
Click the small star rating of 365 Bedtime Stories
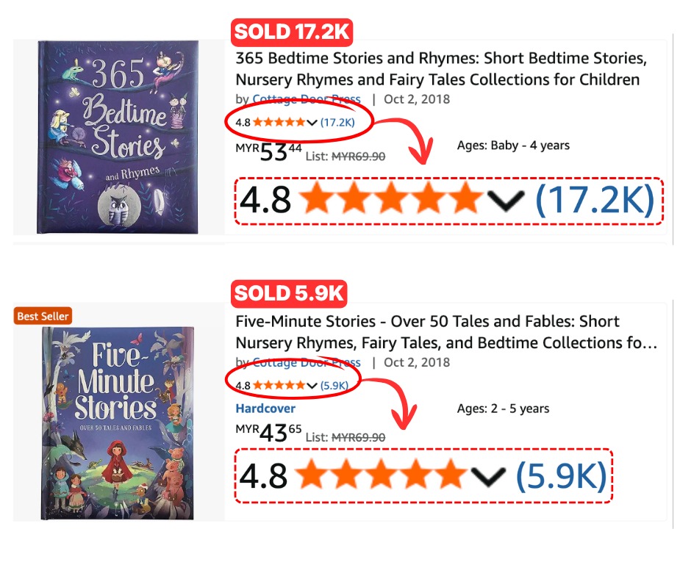coord(279,122)
